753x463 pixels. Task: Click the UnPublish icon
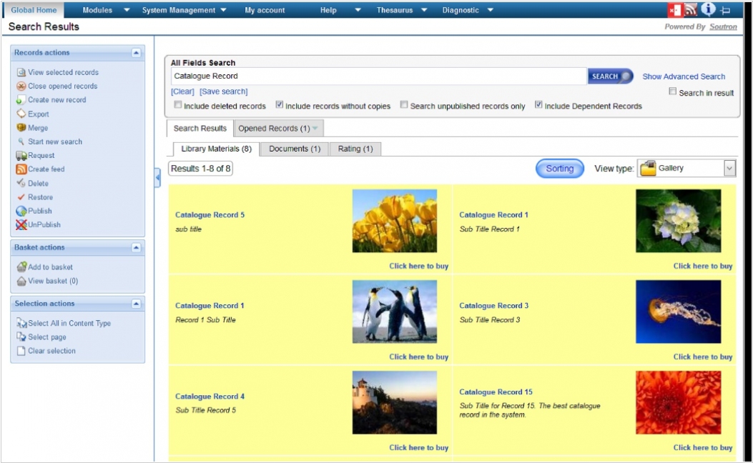pos(21,225)
